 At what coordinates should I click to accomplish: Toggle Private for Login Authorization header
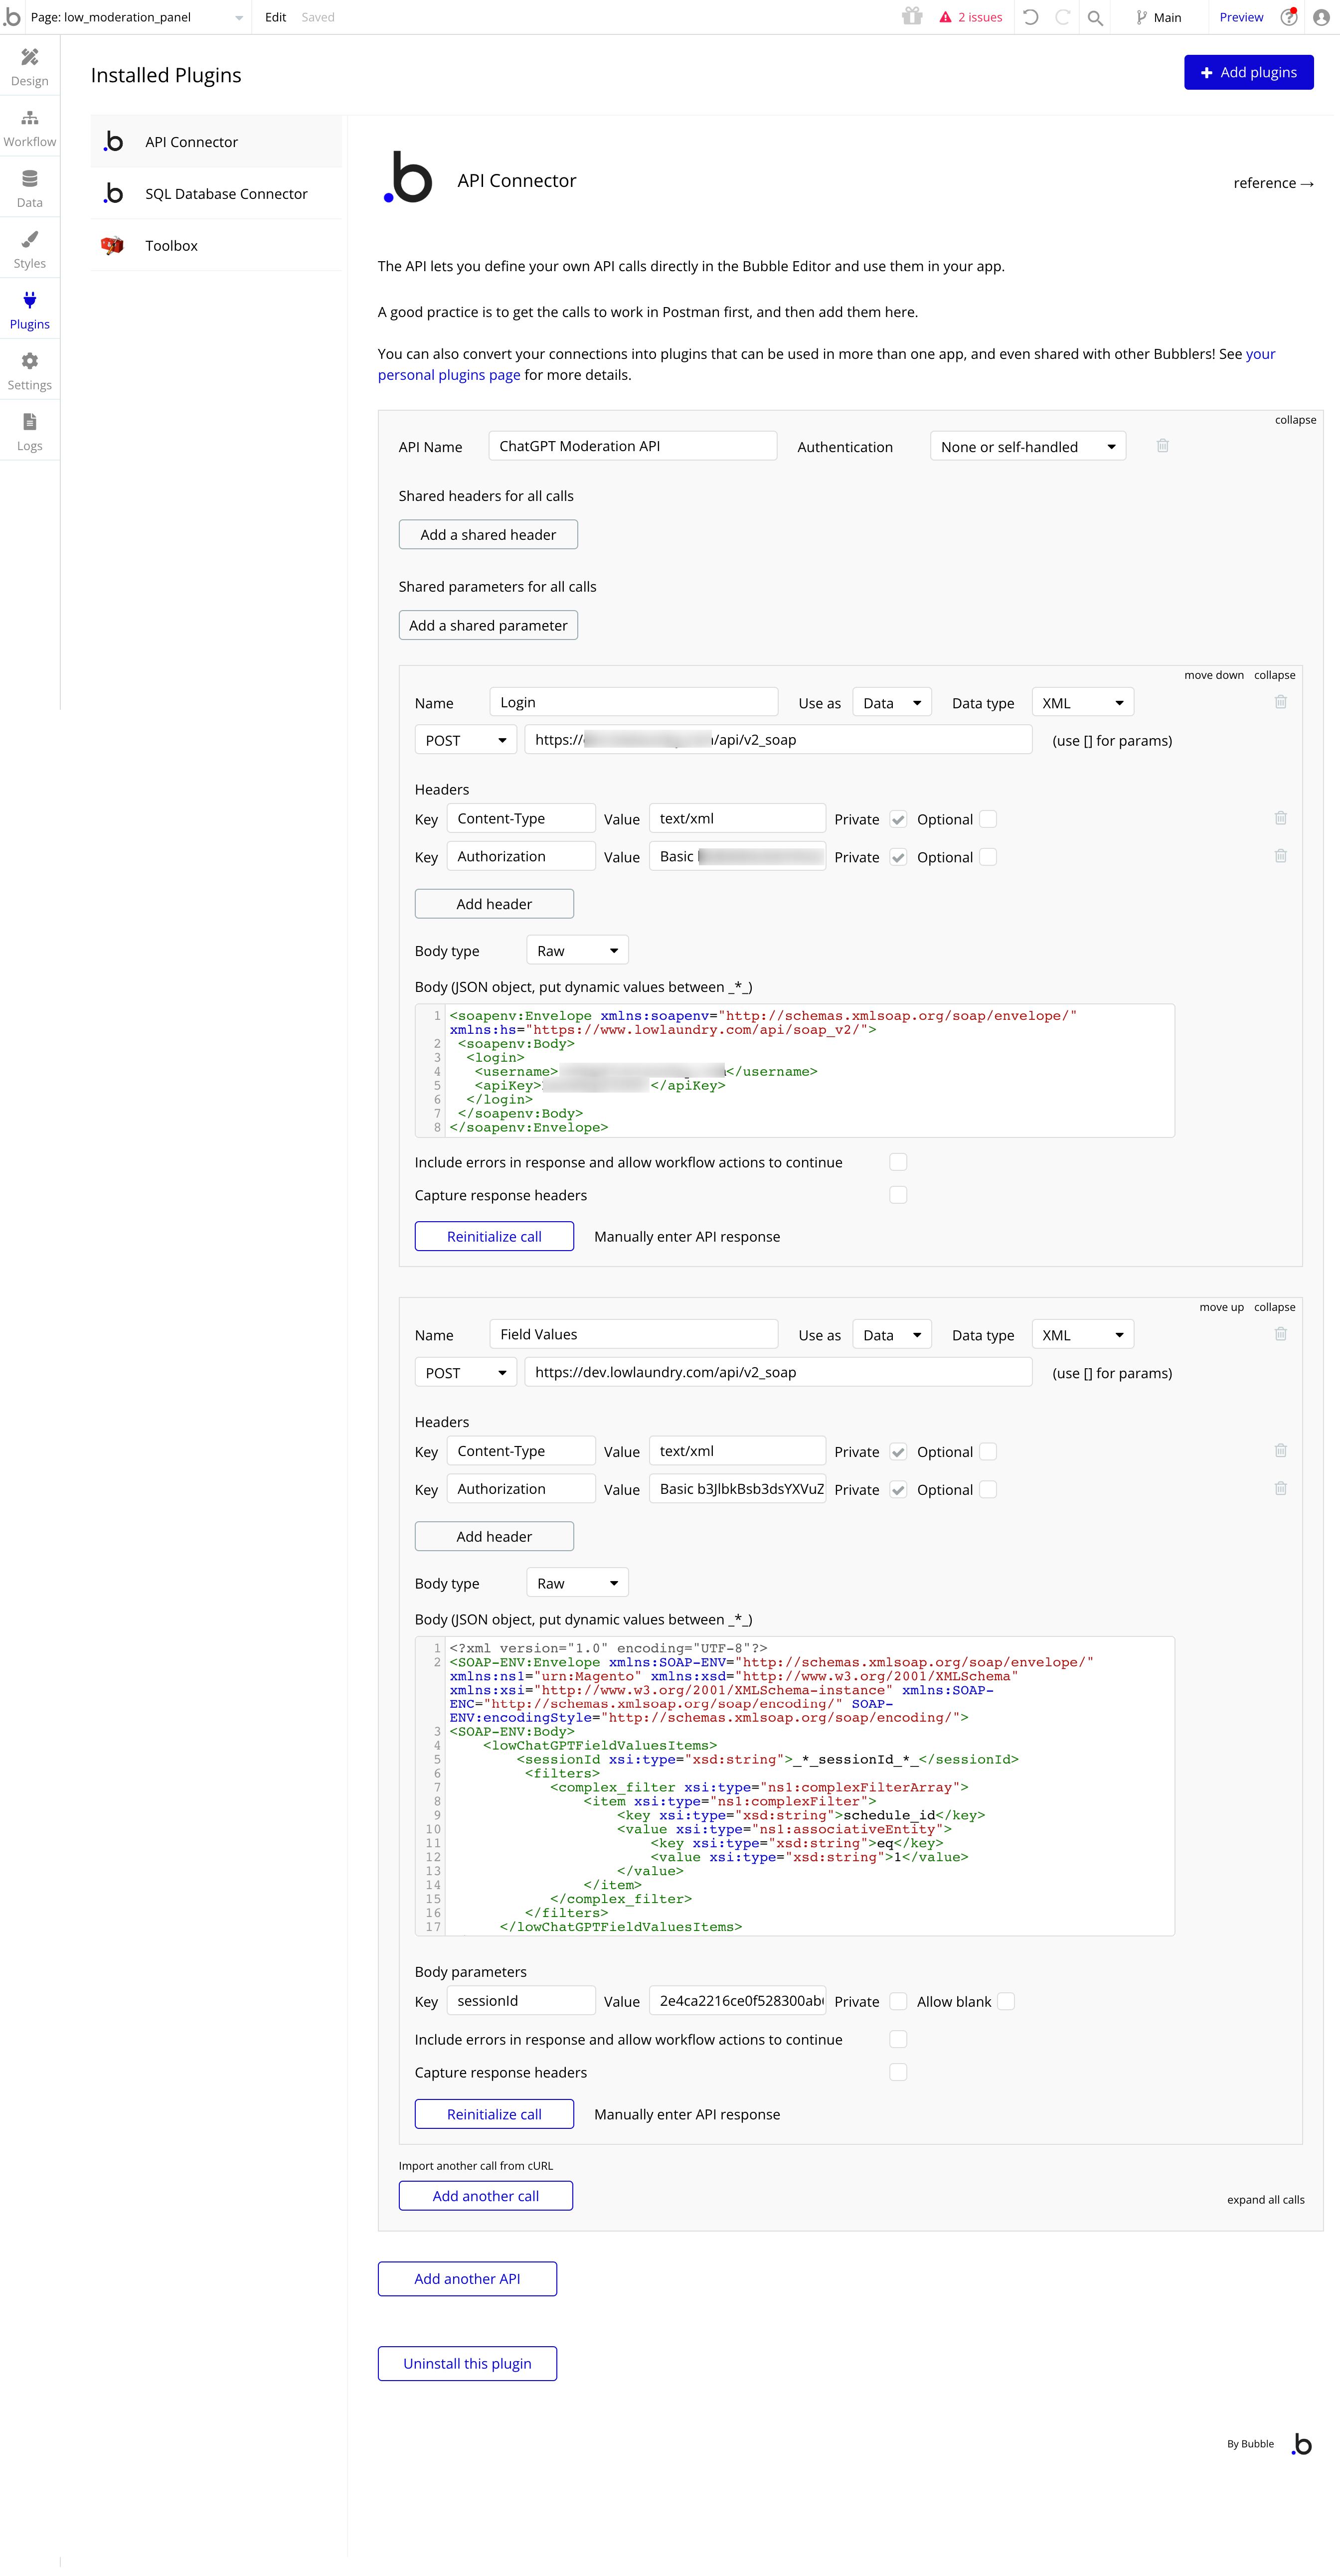(898, 858)
